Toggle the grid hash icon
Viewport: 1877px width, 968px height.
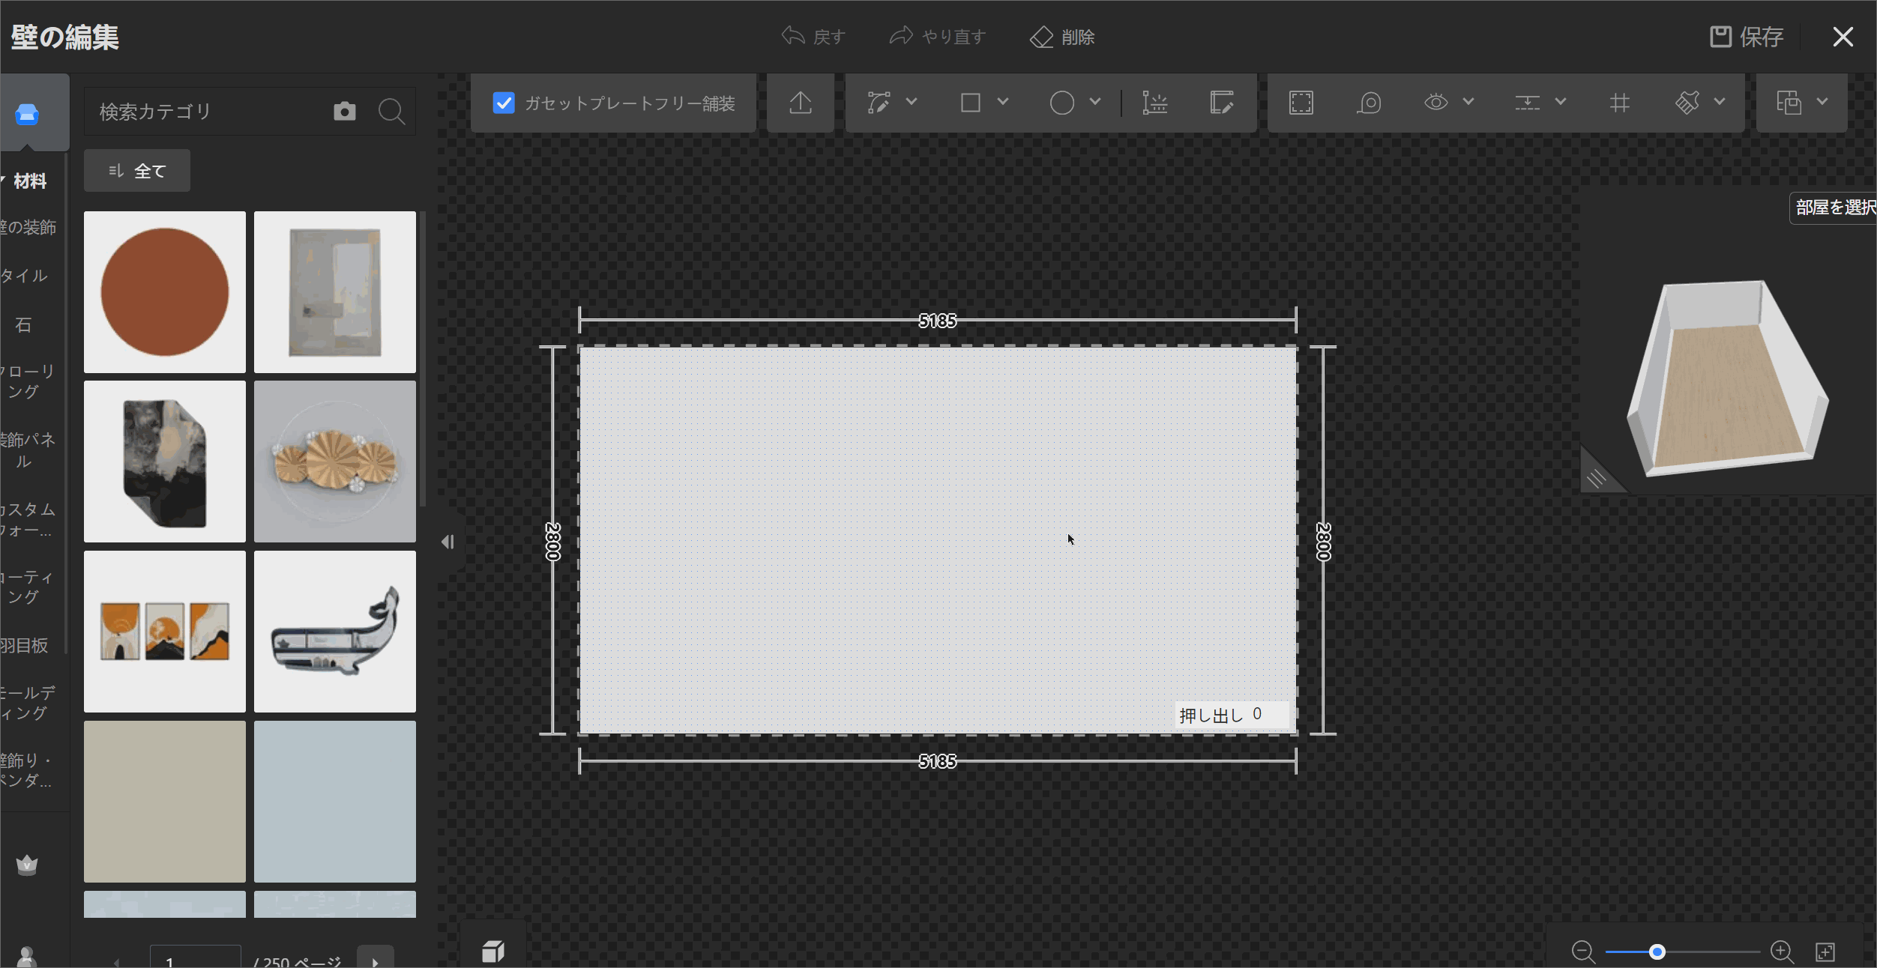tap(1619, 103)
